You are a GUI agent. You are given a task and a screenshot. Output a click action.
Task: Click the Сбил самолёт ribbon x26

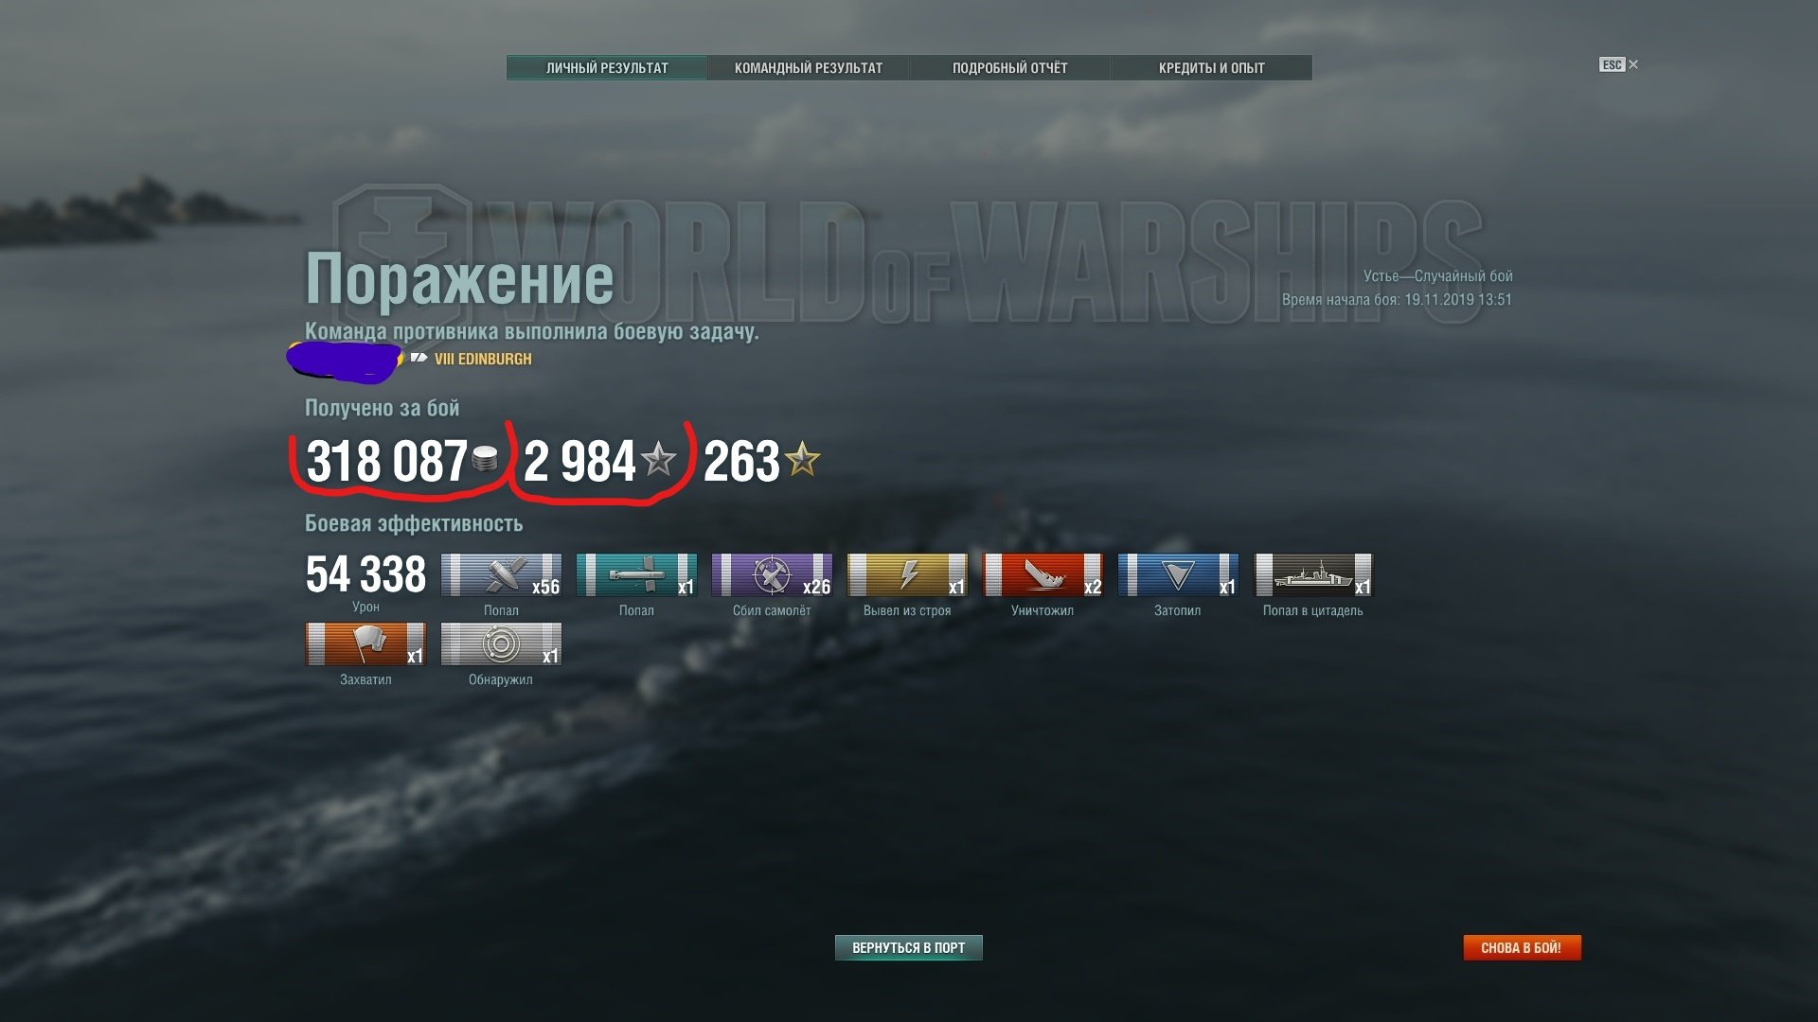pyautogui.click(x=772, y=575)
